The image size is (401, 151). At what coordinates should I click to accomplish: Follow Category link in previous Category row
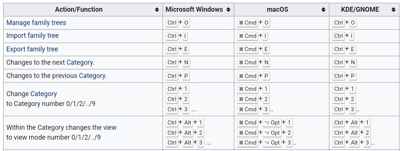tap(92, 76)
